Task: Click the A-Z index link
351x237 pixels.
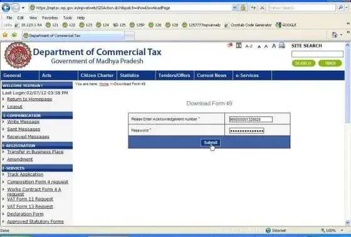Action: click(x=249, y=46)
